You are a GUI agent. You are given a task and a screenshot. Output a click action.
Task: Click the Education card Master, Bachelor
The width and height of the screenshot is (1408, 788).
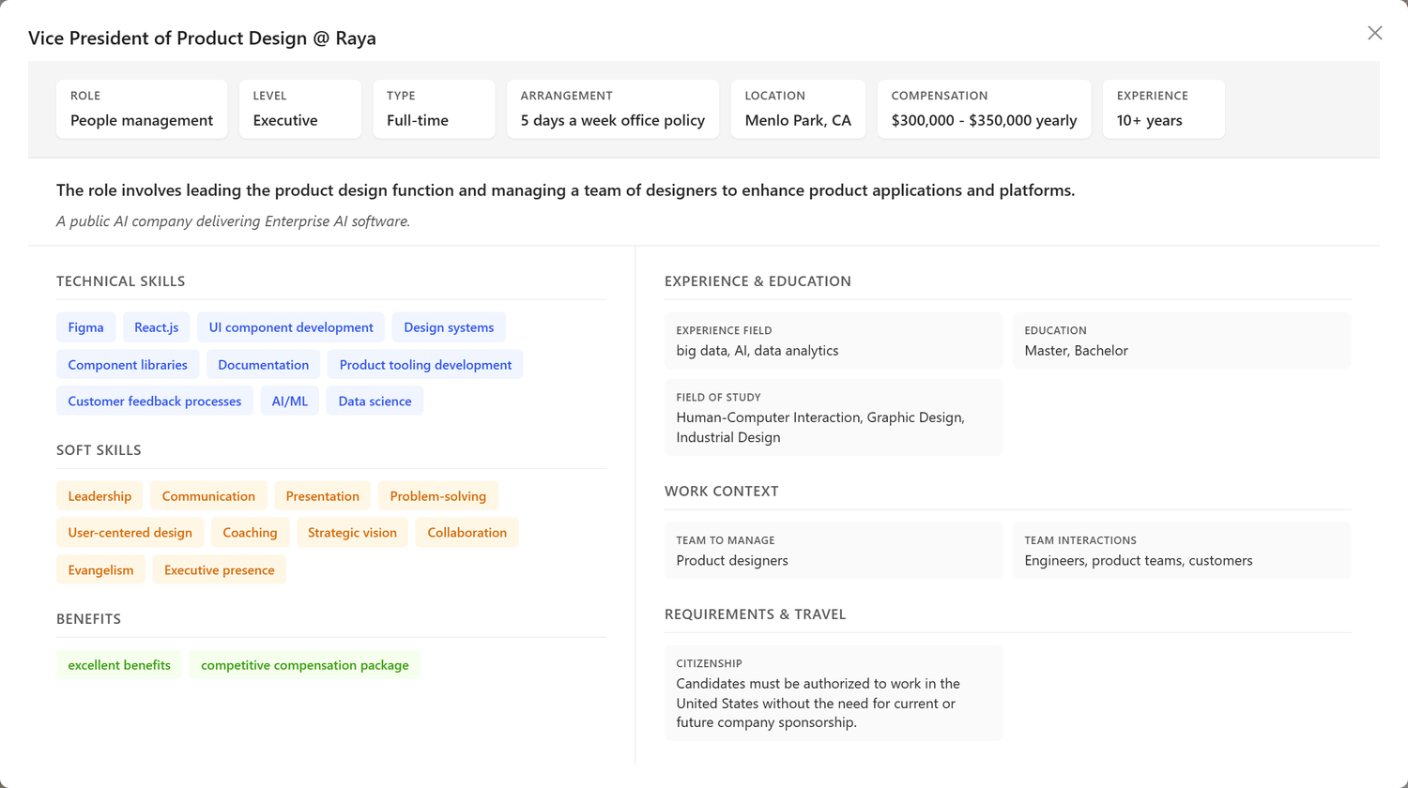(1182, 341)
